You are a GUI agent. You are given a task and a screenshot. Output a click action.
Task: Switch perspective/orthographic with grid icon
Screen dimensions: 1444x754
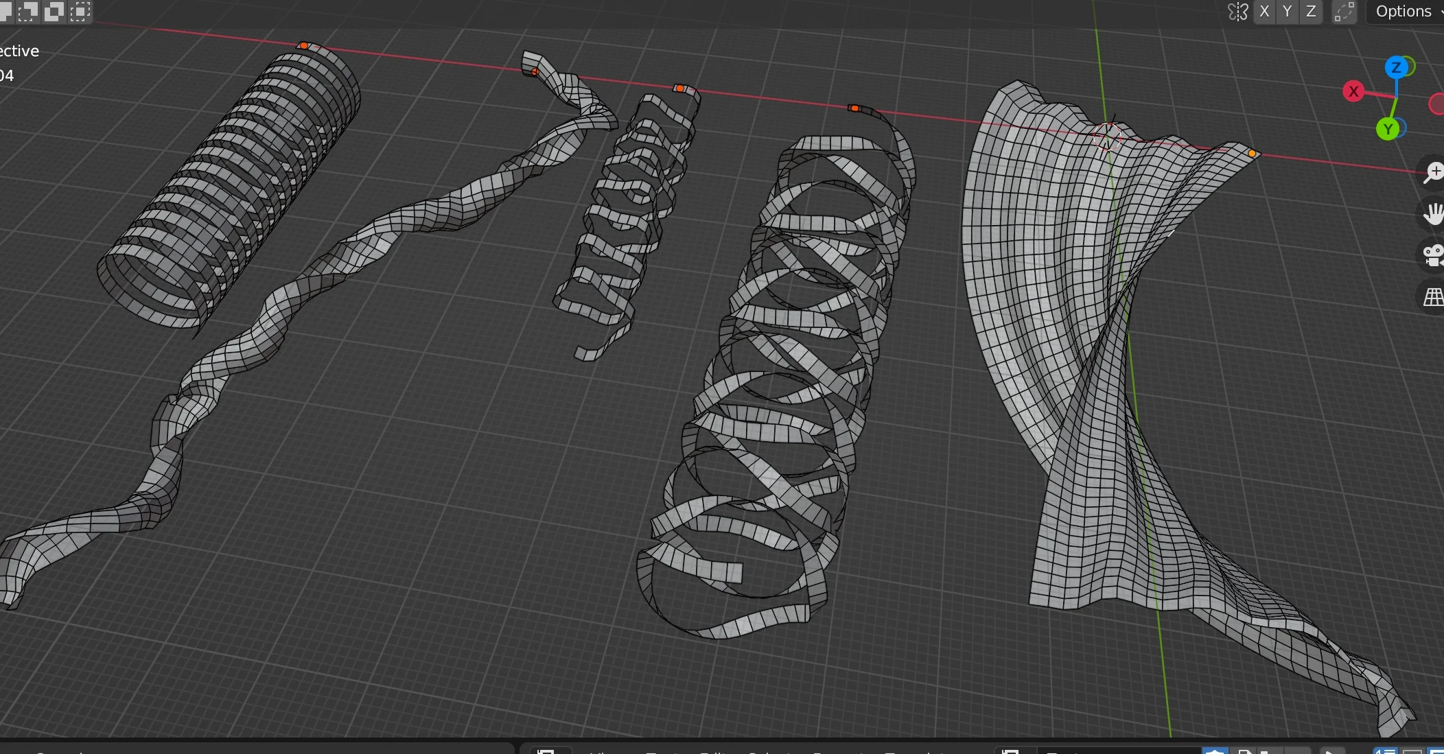1433,297
